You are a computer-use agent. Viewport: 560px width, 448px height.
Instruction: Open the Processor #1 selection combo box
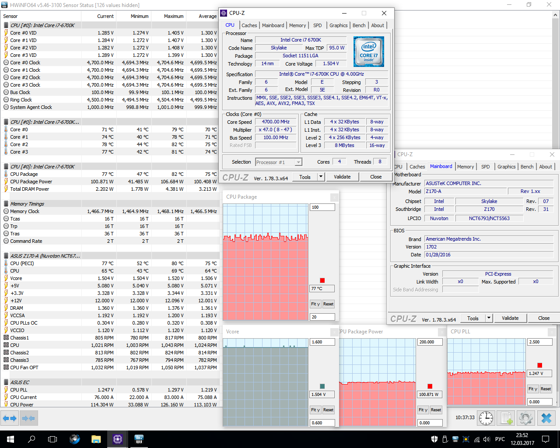[x=279, y=162]
